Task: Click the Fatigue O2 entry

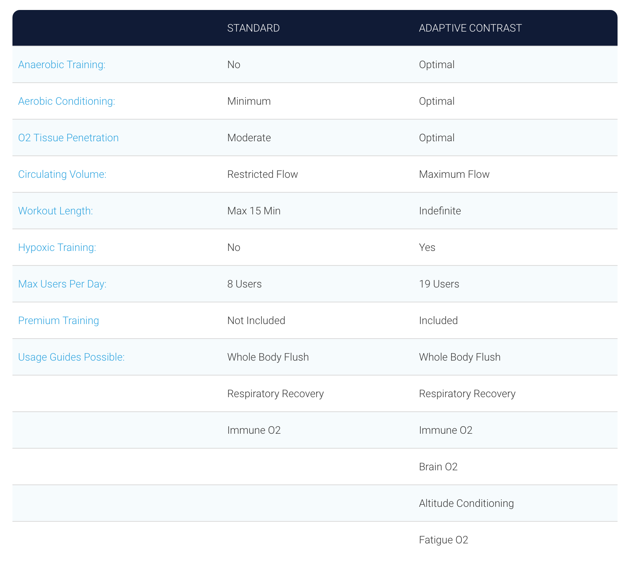Action: 443,540
